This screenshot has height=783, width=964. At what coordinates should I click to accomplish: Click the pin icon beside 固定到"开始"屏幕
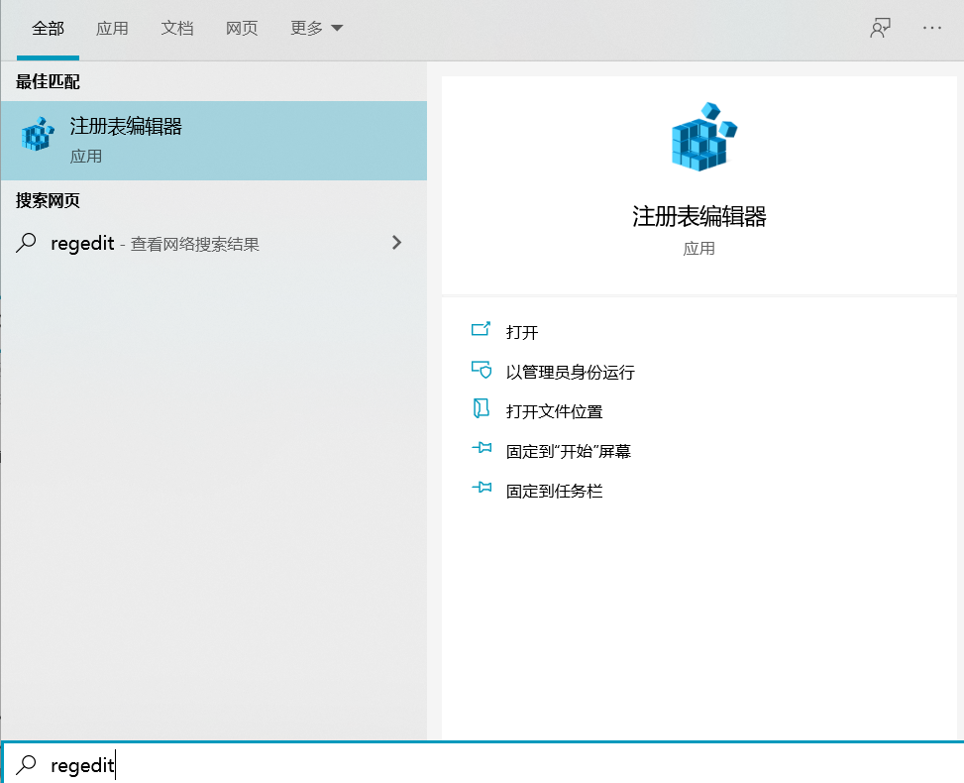point(482,450)
